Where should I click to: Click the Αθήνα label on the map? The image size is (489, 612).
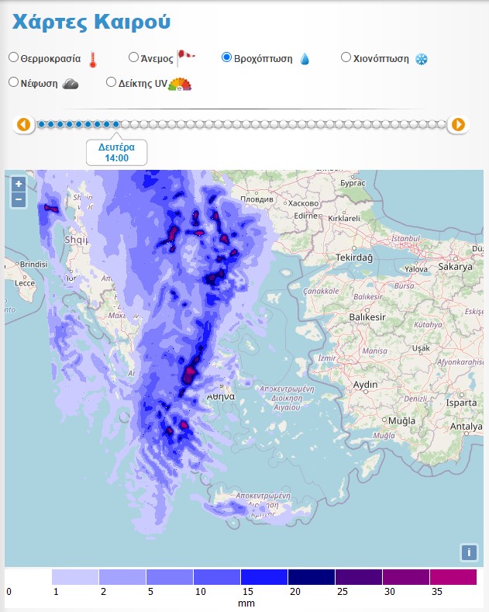coord(219,396)
